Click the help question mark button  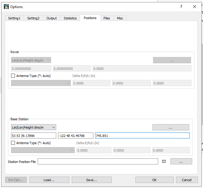(181, 7)
